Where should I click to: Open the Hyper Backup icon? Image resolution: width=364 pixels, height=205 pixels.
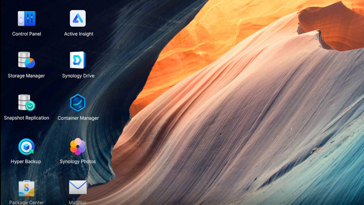26,147
